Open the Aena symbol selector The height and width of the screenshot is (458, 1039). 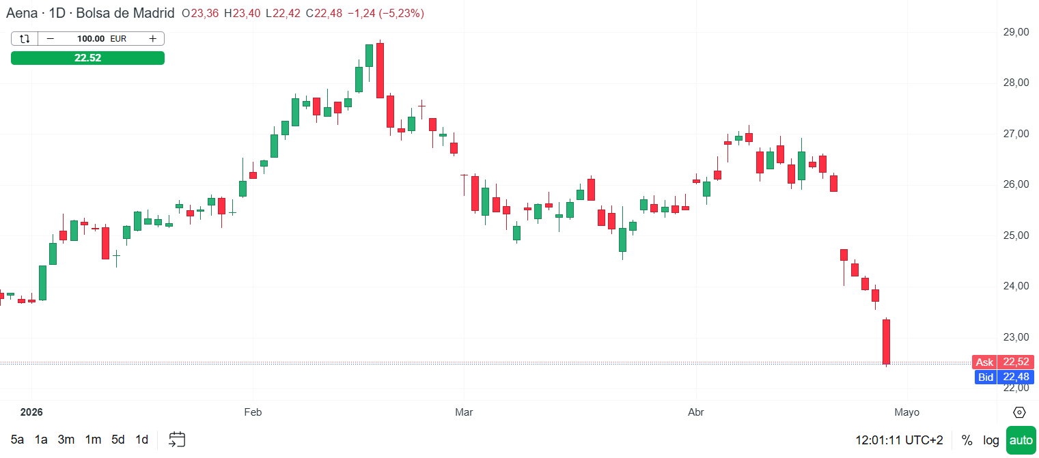(23, 12)
